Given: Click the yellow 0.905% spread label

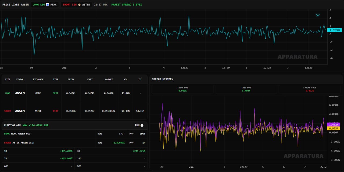Looking at the screenshot, I should [334, 128].
